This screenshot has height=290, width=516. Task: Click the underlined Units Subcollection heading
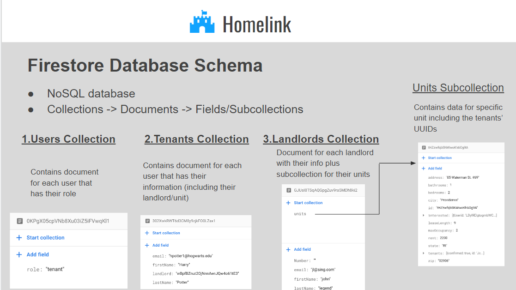(x=458, y=88)
